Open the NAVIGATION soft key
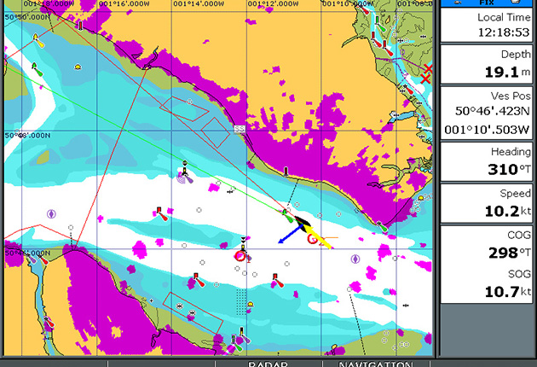 point(376,364)
